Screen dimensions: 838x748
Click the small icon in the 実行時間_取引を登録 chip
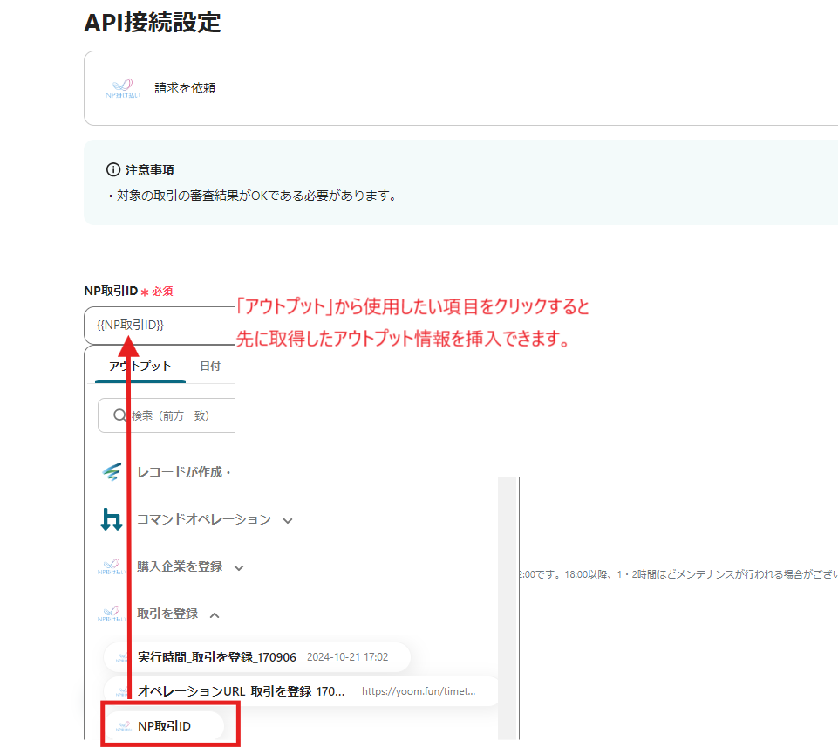(x=122, y=657)
